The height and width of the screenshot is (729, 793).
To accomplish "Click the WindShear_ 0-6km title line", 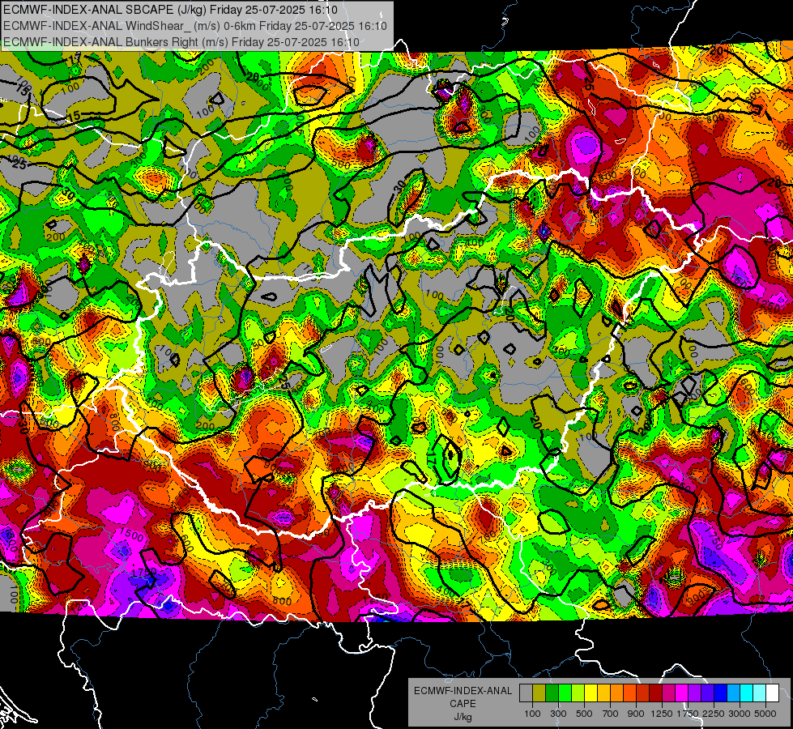I will pyautogui.click(x=194, y=26).
